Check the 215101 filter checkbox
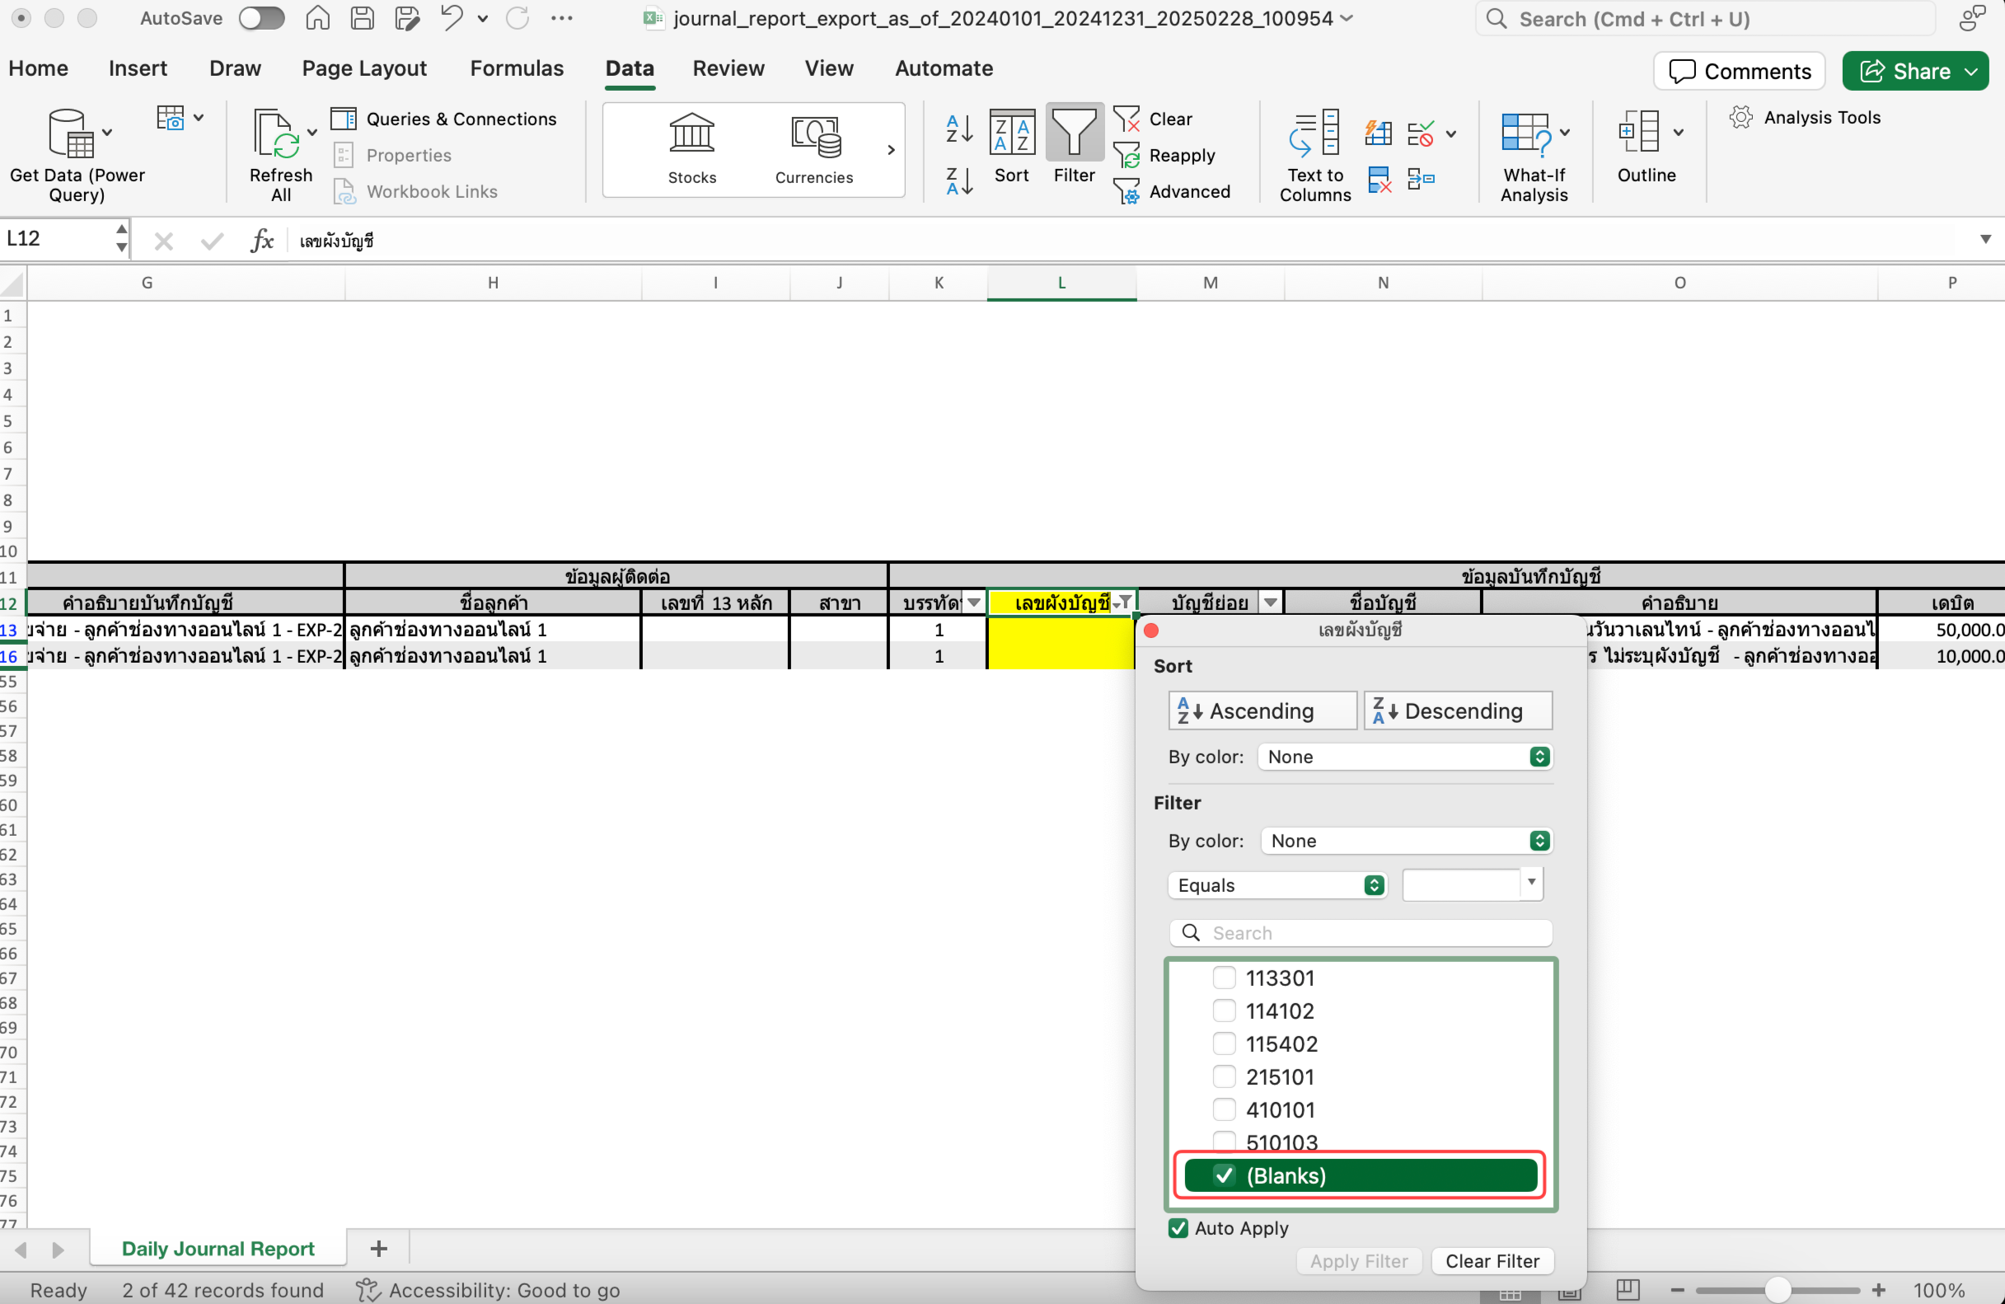 point(1223,1076)
